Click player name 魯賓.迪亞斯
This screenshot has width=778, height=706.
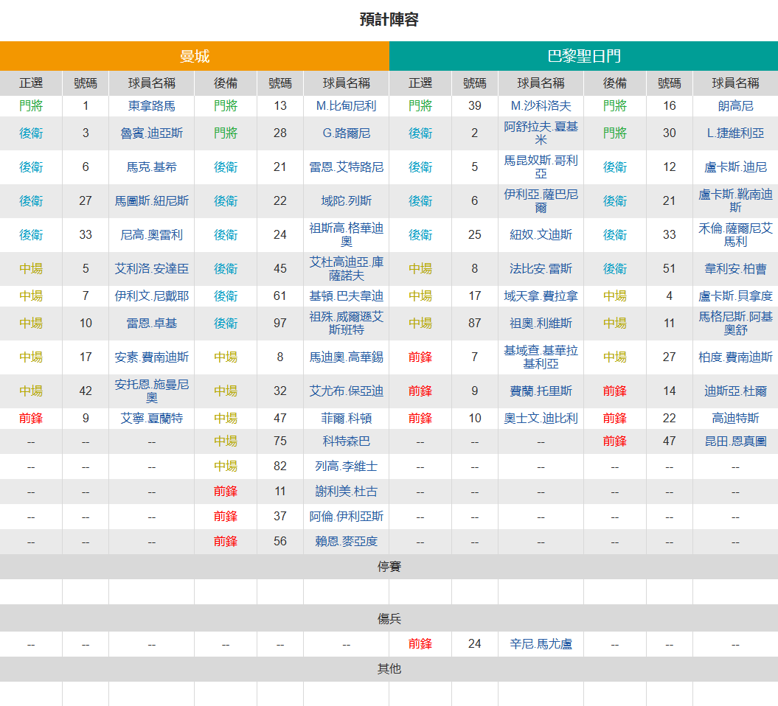(x=151, y=133)
